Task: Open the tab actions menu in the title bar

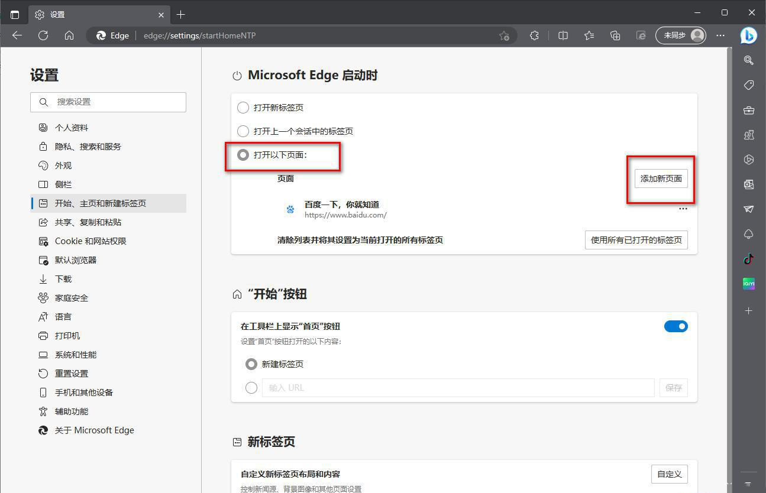Action: [x=15, y=14]
